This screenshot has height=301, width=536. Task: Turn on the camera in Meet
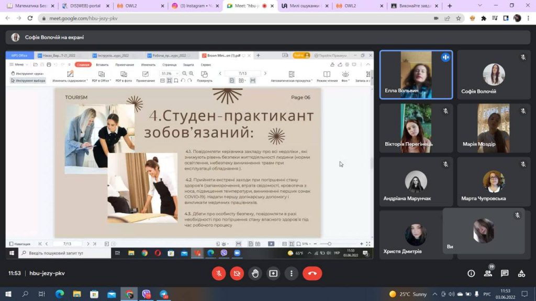(237, 273)
